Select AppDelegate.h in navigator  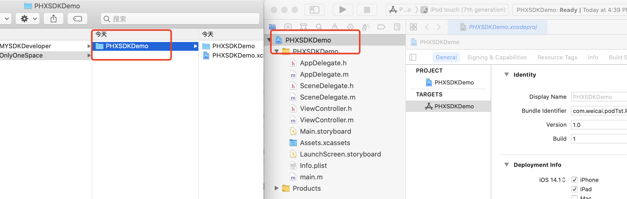click(x=323, y=63)
